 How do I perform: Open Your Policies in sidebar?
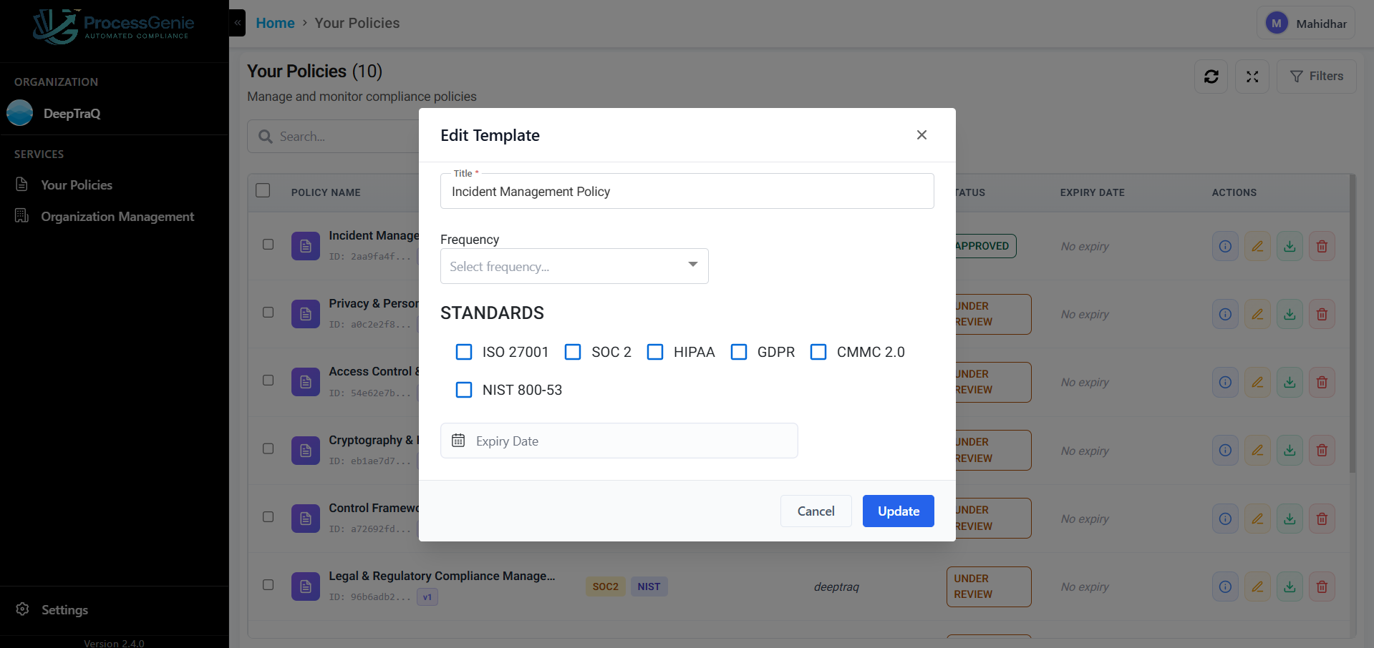coord(77,185)
